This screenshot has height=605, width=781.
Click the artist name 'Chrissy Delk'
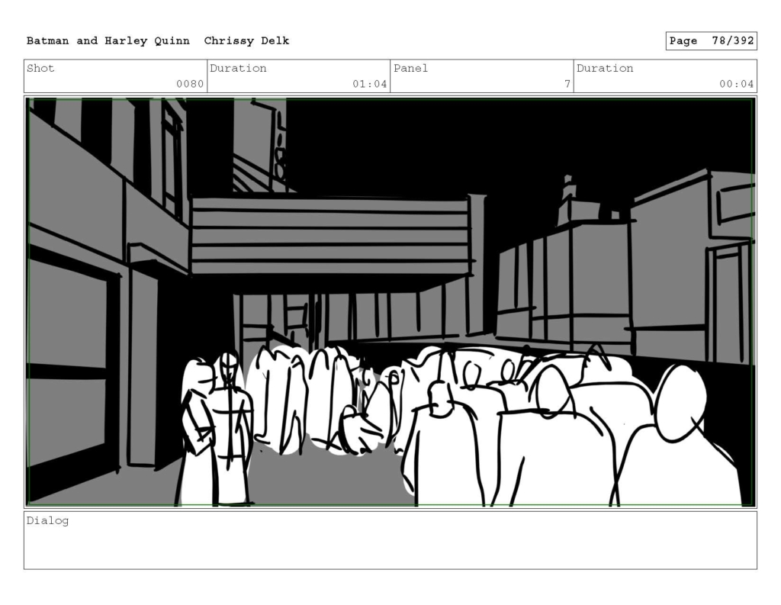click(x=246, y=41)
